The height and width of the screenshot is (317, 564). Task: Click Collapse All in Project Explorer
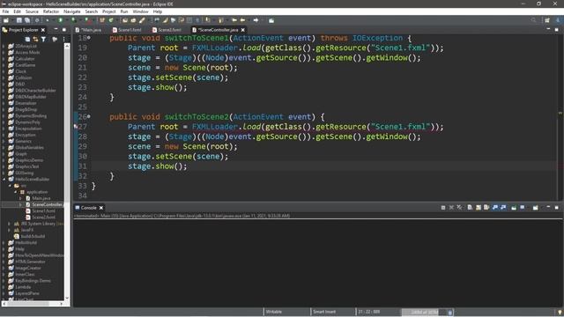[x=27, y=39]
